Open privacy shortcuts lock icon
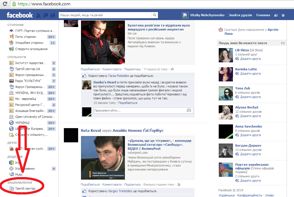The image size is (294, 197). coord(276,15)
